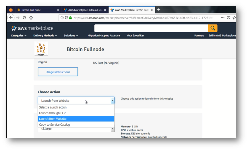
Task: Close the second AWS Marketplace tab
Action: (105, 10)
